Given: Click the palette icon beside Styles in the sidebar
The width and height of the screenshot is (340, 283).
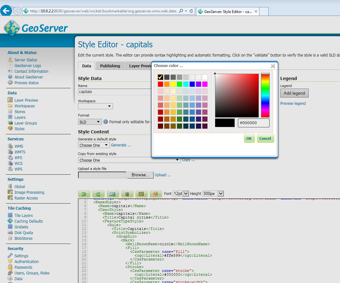Looking at the screenshot, I should click(x=10, y=128).
